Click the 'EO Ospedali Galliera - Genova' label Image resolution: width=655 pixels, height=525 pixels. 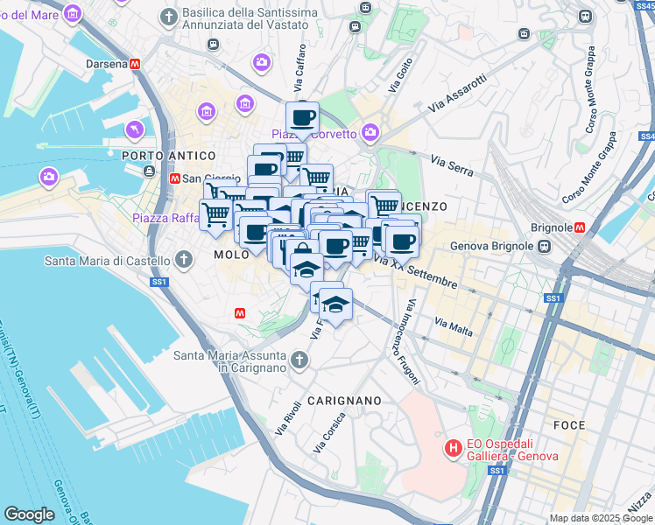[x=512, y=450]
